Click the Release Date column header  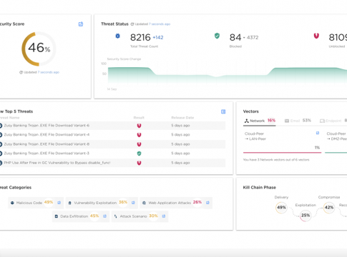pos(182,118)
